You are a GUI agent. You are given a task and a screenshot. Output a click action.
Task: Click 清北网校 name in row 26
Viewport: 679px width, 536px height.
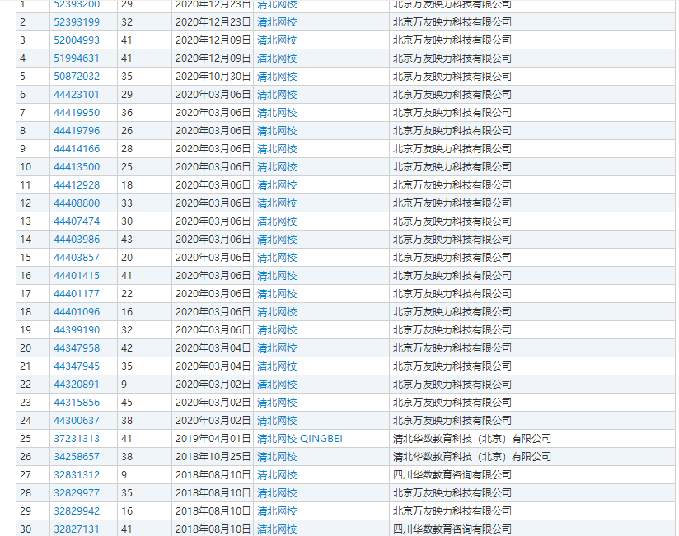click(277, 457)
